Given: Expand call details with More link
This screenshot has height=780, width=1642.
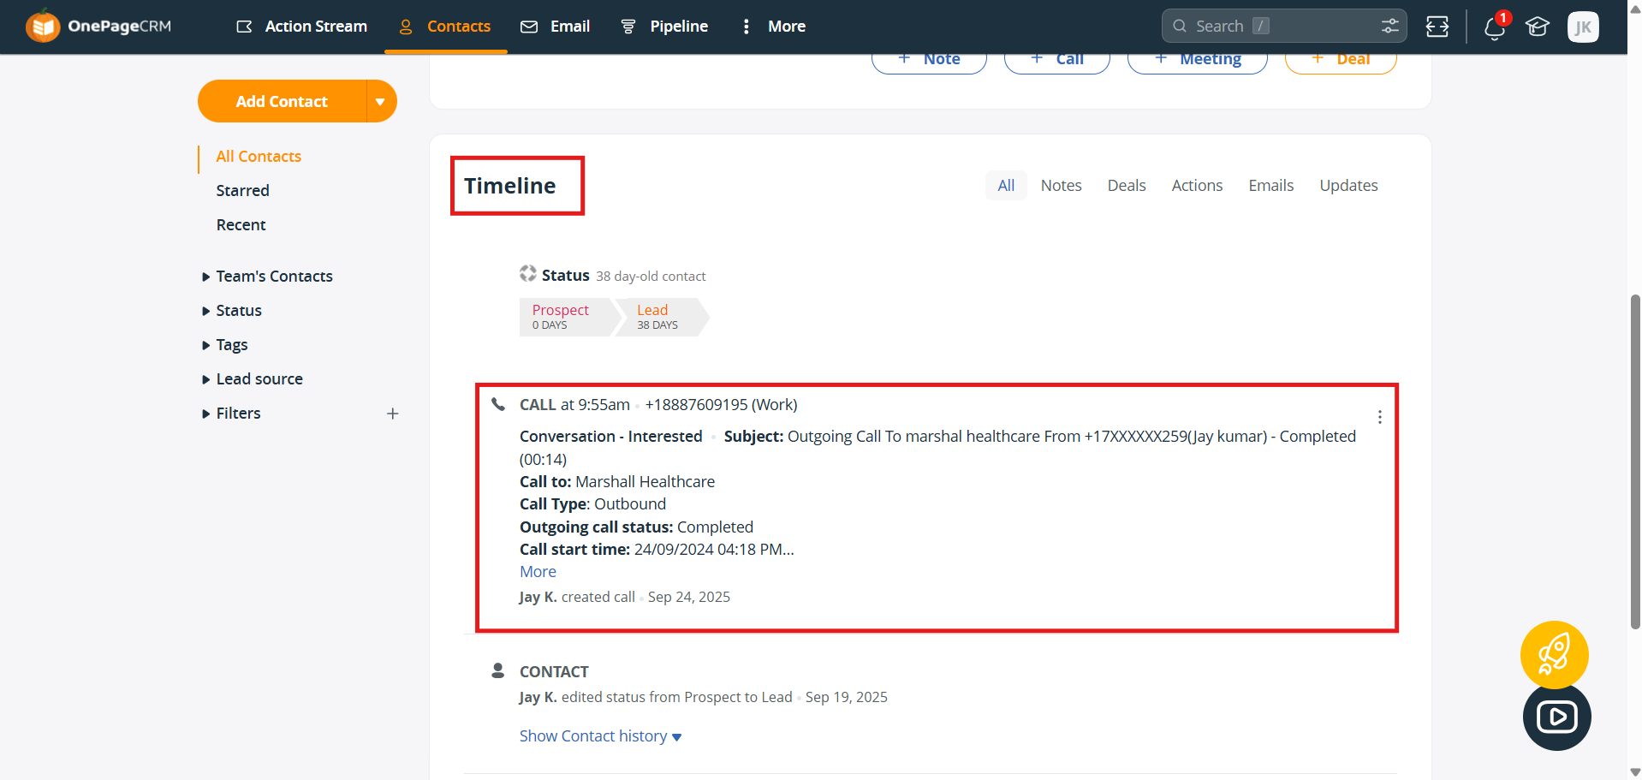Looking at the screenshot, I should 538,572.
